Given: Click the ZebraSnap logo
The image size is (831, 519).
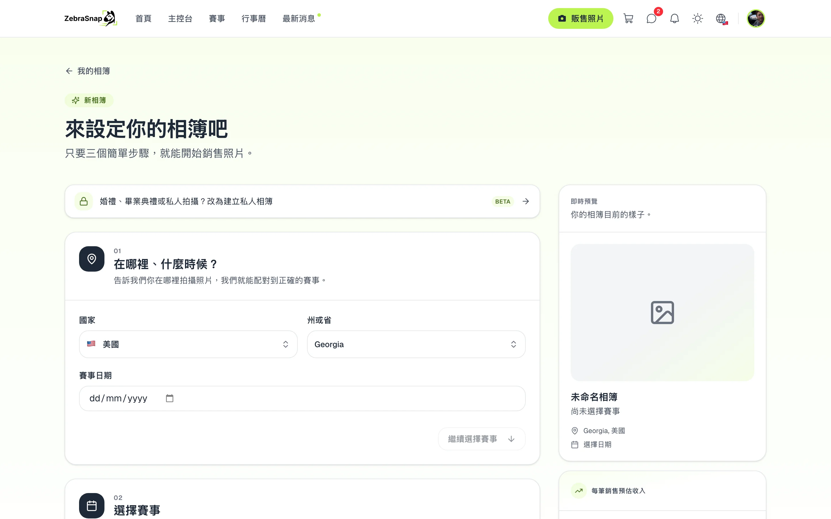Looking at the screenshot, I should 91,18.
